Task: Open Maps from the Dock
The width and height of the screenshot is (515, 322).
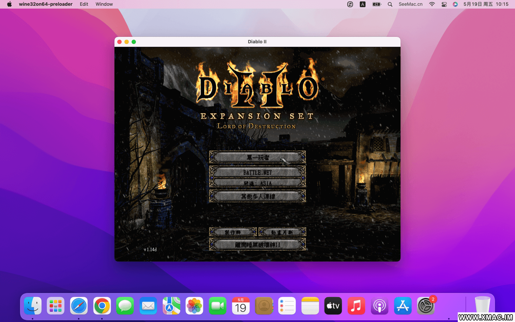Action: pos(171,306)
